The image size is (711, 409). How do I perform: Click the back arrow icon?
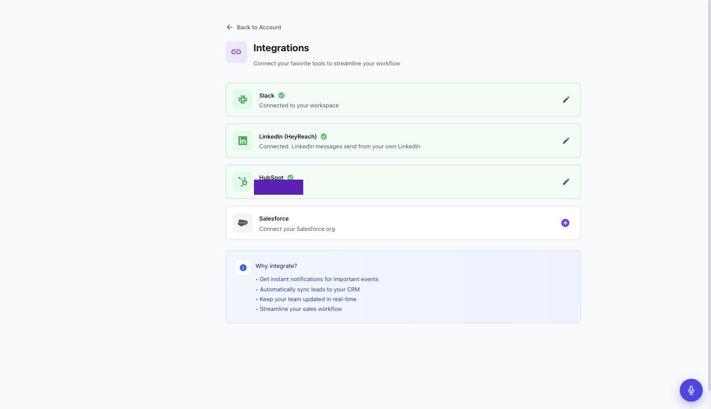point(230,27)
